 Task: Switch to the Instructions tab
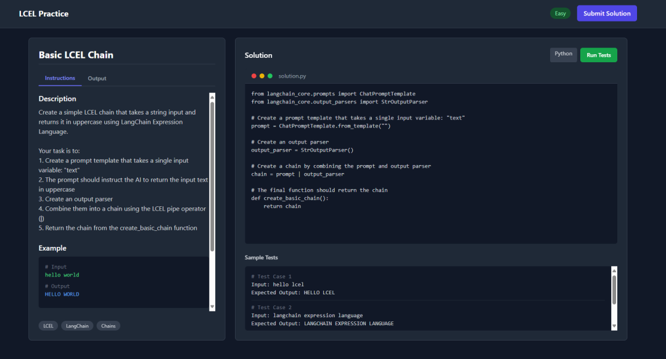60,78
